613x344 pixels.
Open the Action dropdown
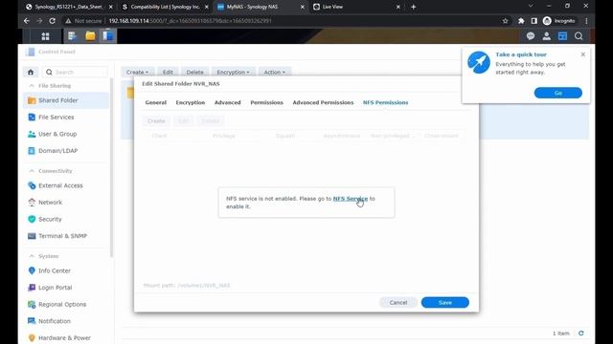pos(275,73)
